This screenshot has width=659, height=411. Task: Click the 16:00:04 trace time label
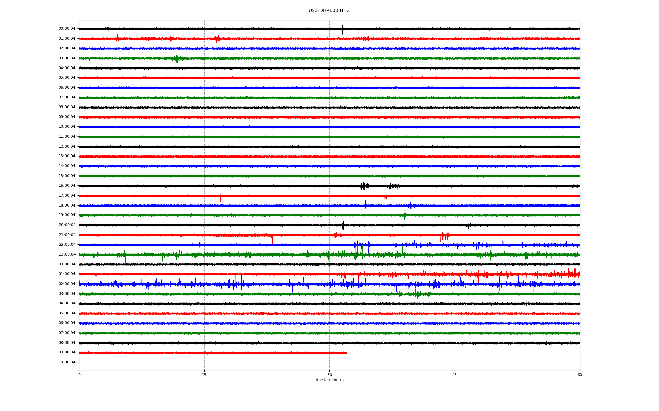point(67,186)
